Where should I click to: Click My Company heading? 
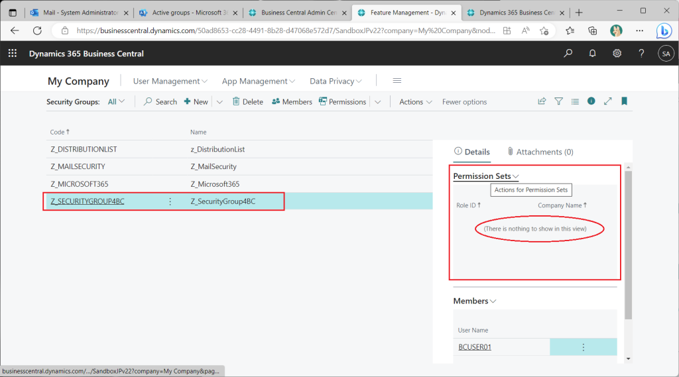click(x=78, y=81)
